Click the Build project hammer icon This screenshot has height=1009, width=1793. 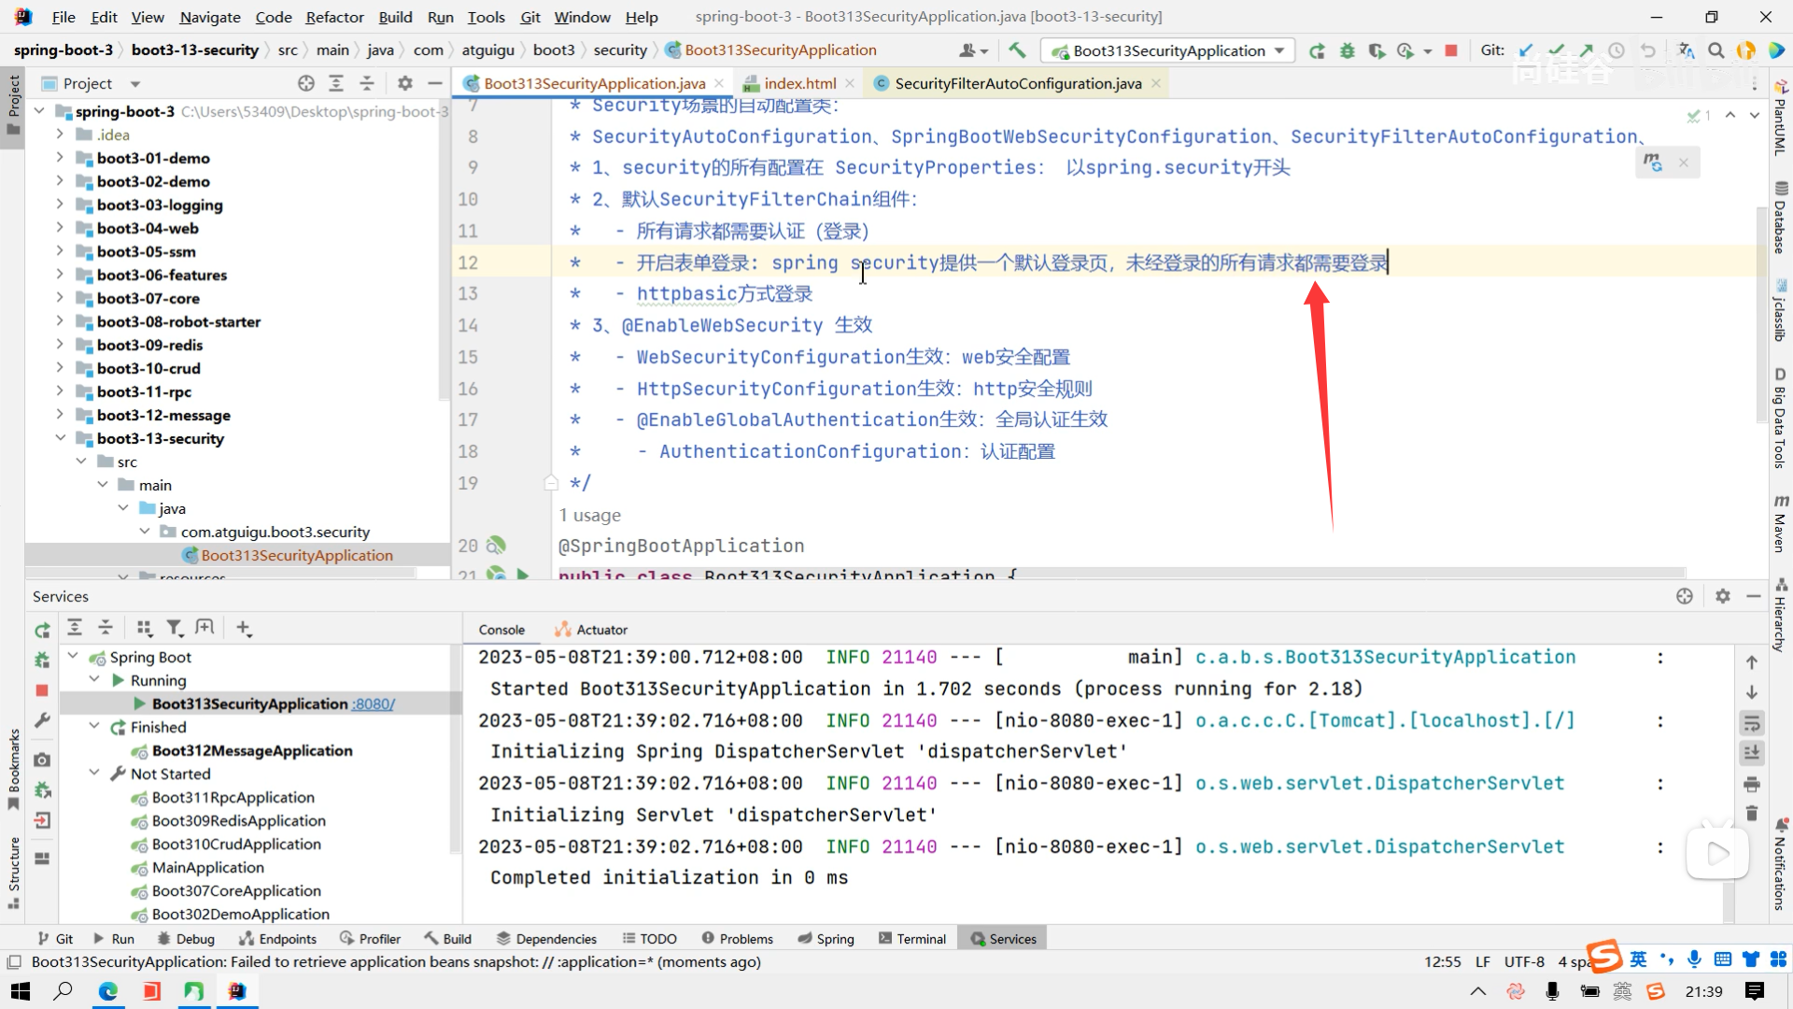(x=1017, y=50)
